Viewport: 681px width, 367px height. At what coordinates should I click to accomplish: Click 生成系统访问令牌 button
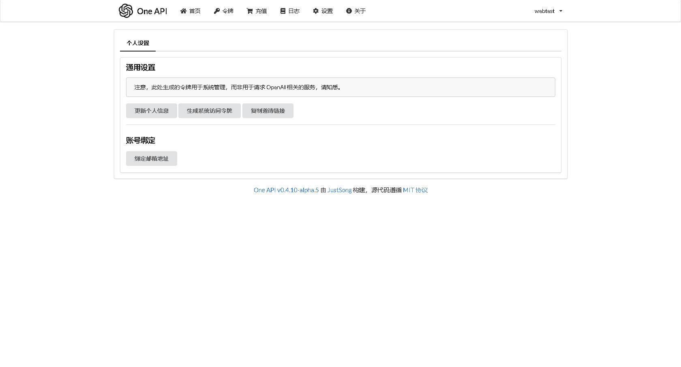(x=210, y=111)
